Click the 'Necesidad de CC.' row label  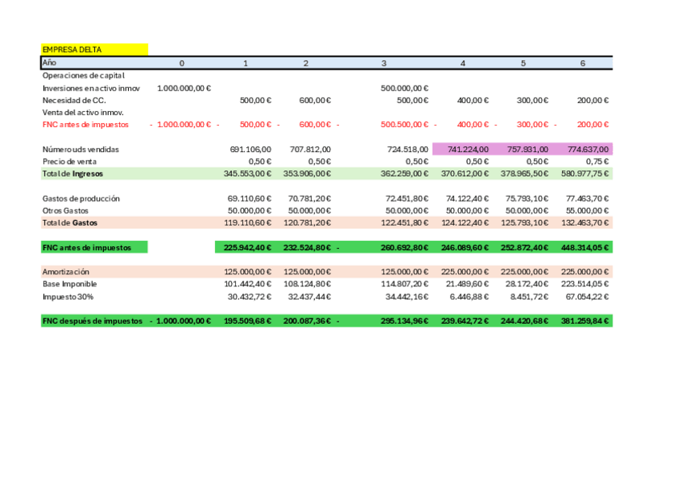point(74,100)
